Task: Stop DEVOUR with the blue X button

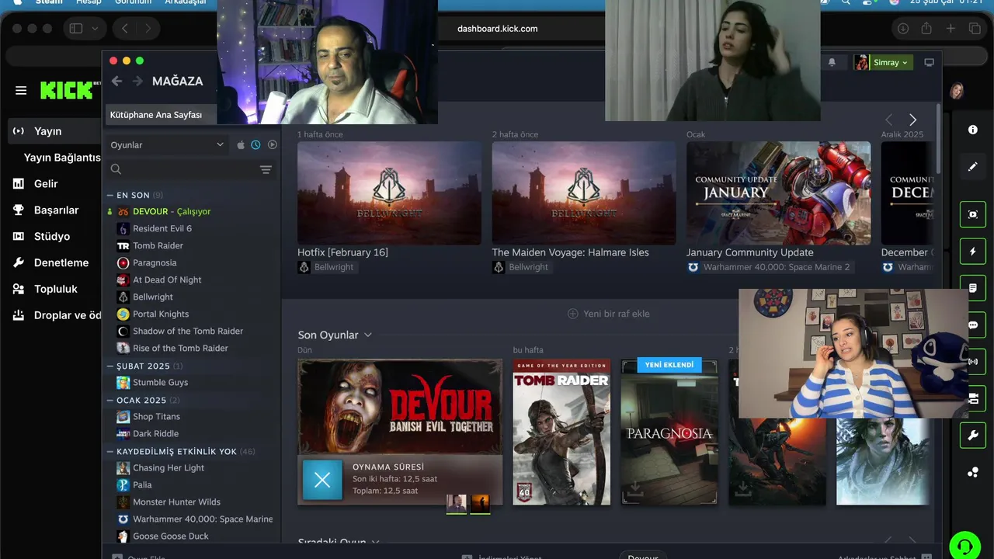Action: (322, 480)
